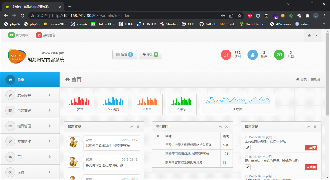The image size is (330, 180).
Task: Expand the 发布内容 sidebar menu
Action: (30, 95)
